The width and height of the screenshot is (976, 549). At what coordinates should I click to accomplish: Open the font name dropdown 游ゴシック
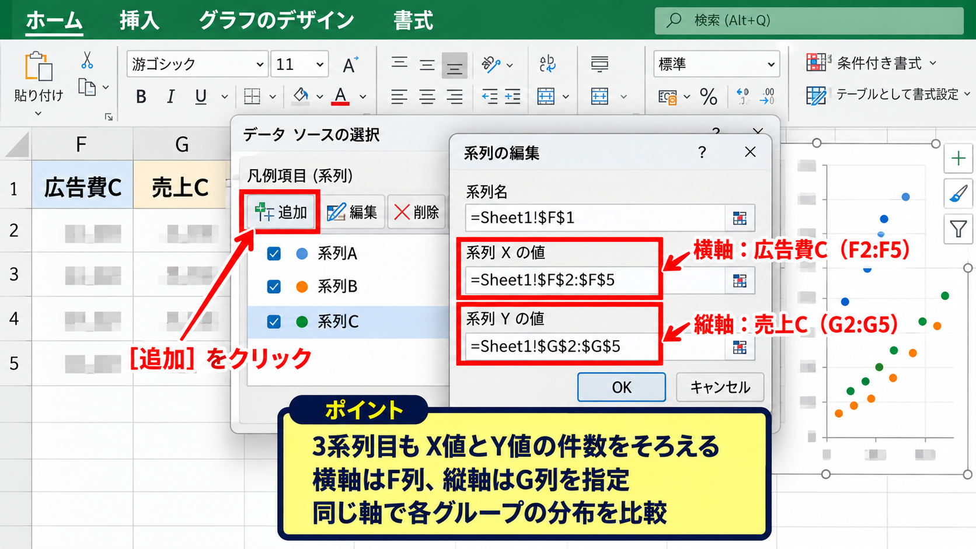pos(260,64)
